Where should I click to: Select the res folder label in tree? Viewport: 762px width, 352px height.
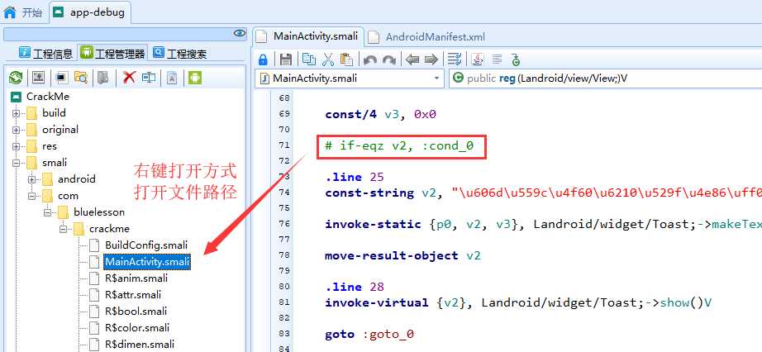pos(50,146)
